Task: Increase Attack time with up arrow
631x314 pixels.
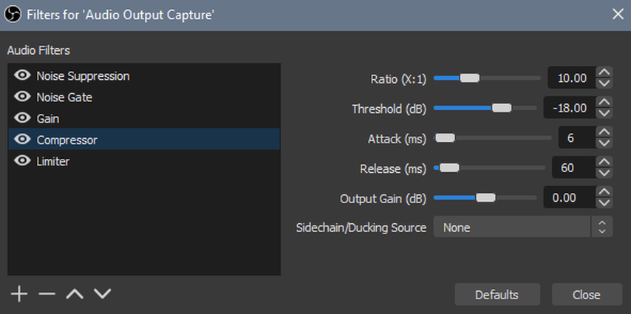Action: 604,132
